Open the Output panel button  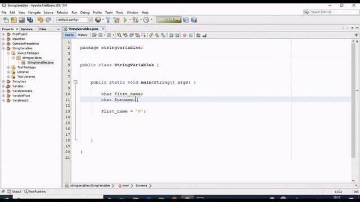pyautogui.click(x=14, y=191)
